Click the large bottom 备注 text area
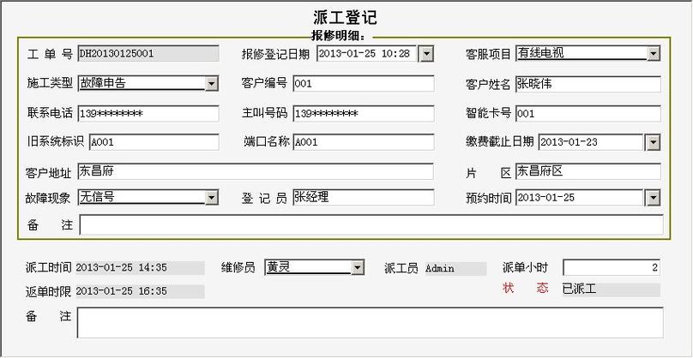Screen dimensions: 693x358 pos(371,323)
